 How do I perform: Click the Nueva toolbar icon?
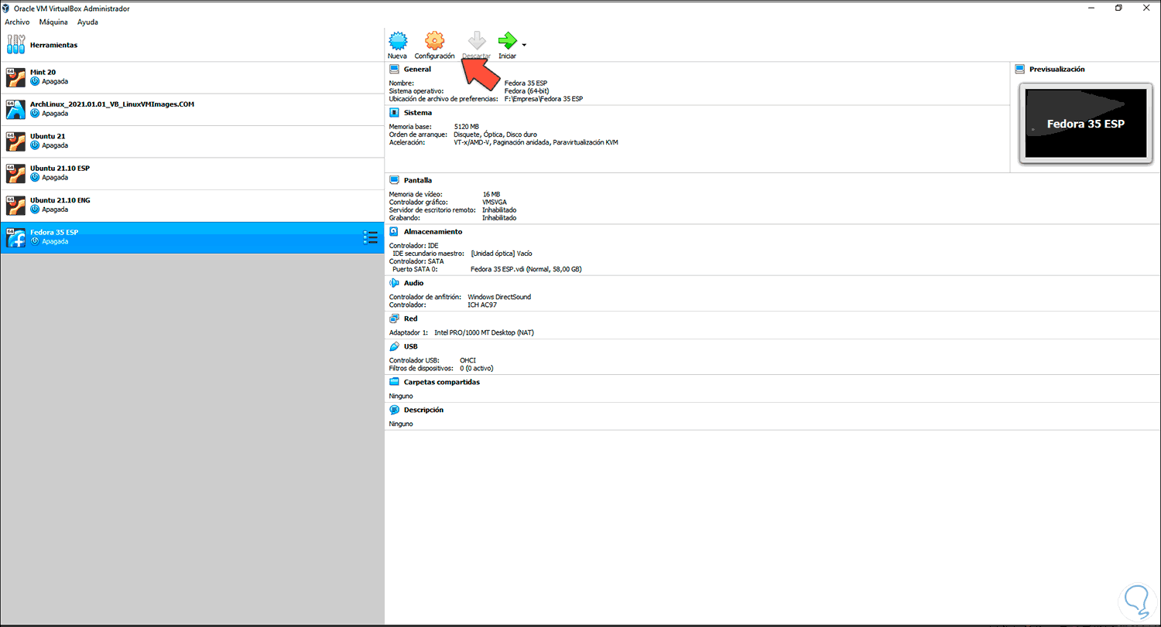397,40
